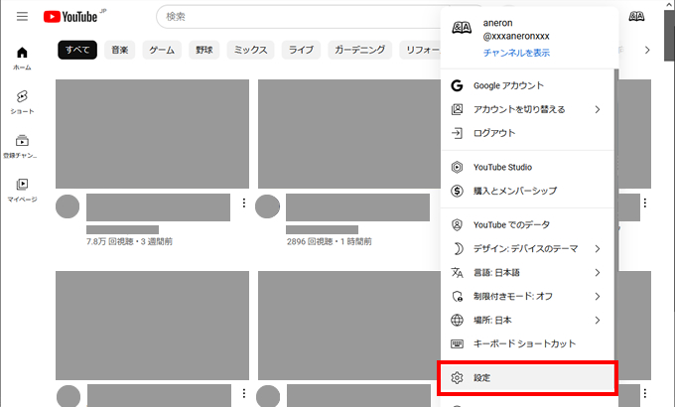The width and height of the screenshot is (675, 407).
Task: Click the restricted mode shield icon
Action: click(x=457, y=296)
